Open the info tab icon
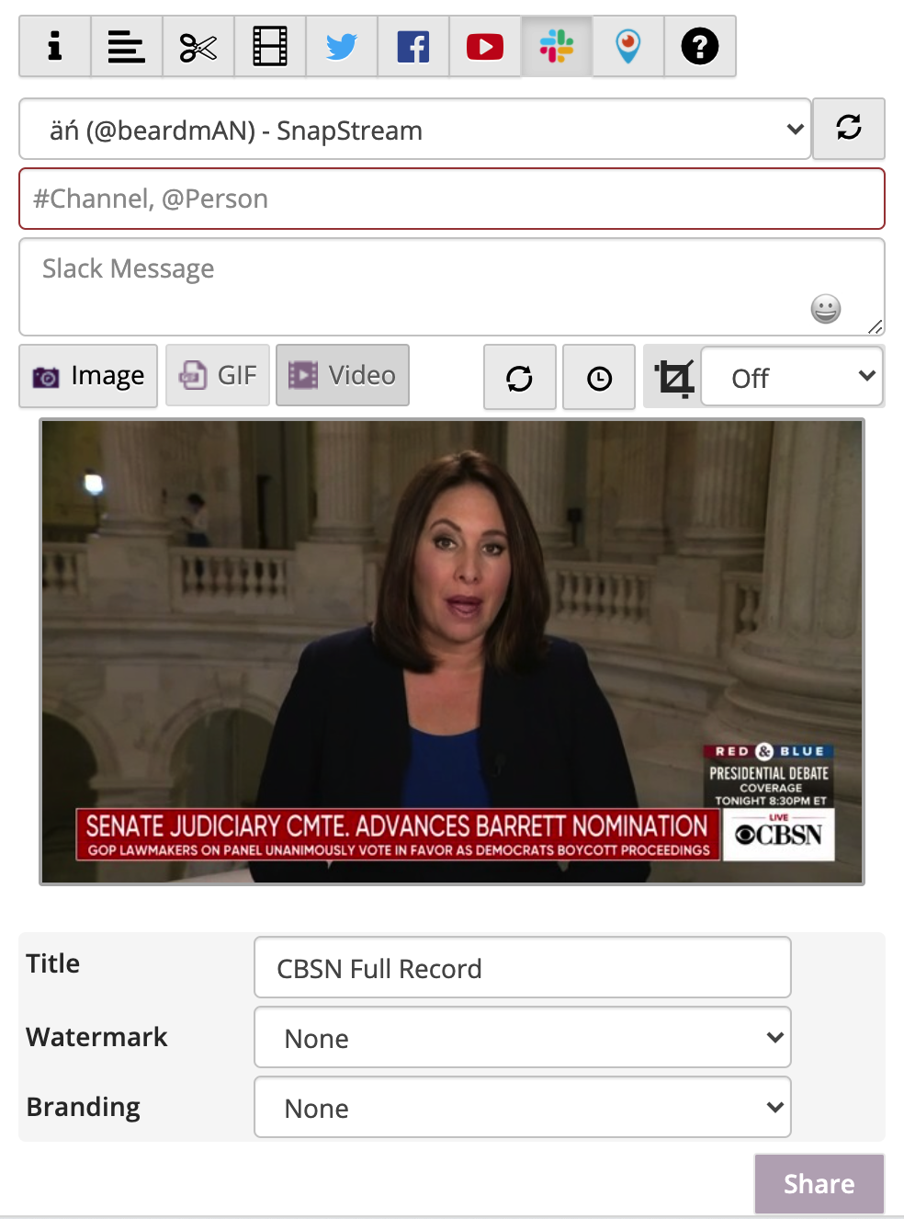904x1219 pixels. tap(55, 46)
